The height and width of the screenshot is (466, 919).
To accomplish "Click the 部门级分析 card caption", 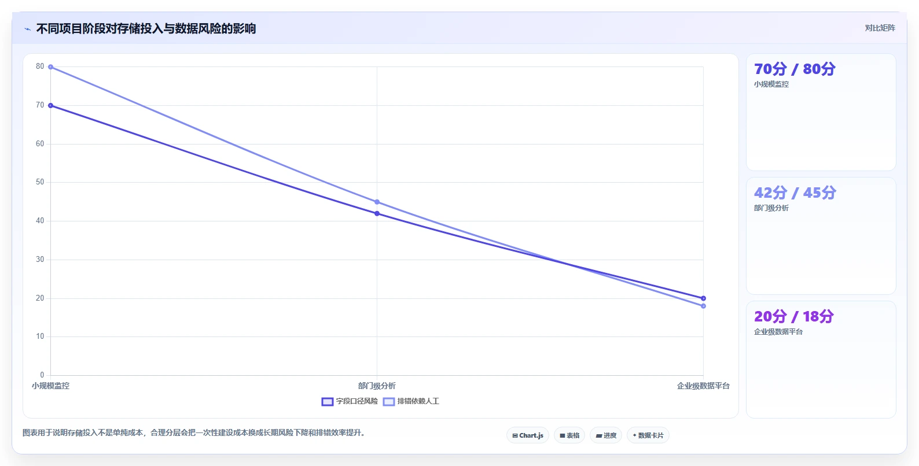I will (x=771, y=208).
